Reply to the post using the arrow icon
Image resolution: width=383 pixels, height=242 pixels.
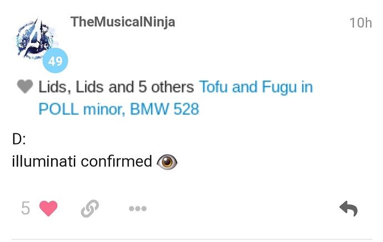click(x=348, y=208)
